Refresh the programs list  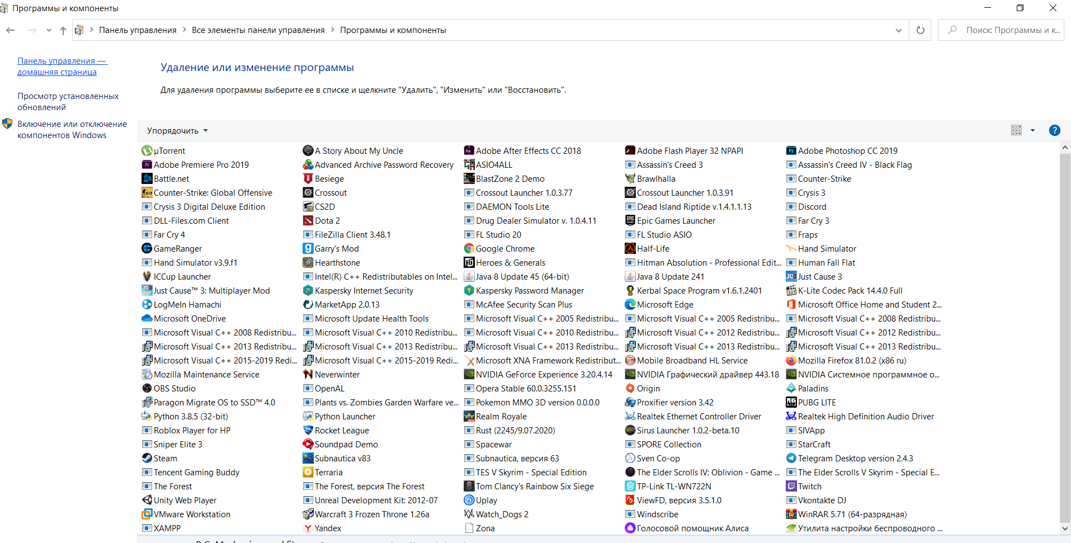click(920, 30)
